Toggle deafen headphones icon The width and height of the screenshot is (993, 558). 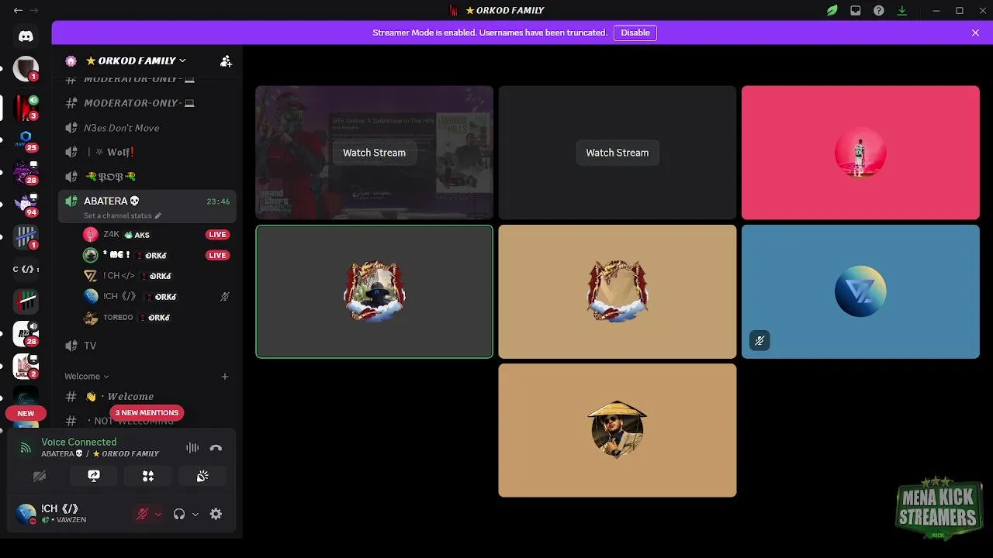[x=179, y=514]
